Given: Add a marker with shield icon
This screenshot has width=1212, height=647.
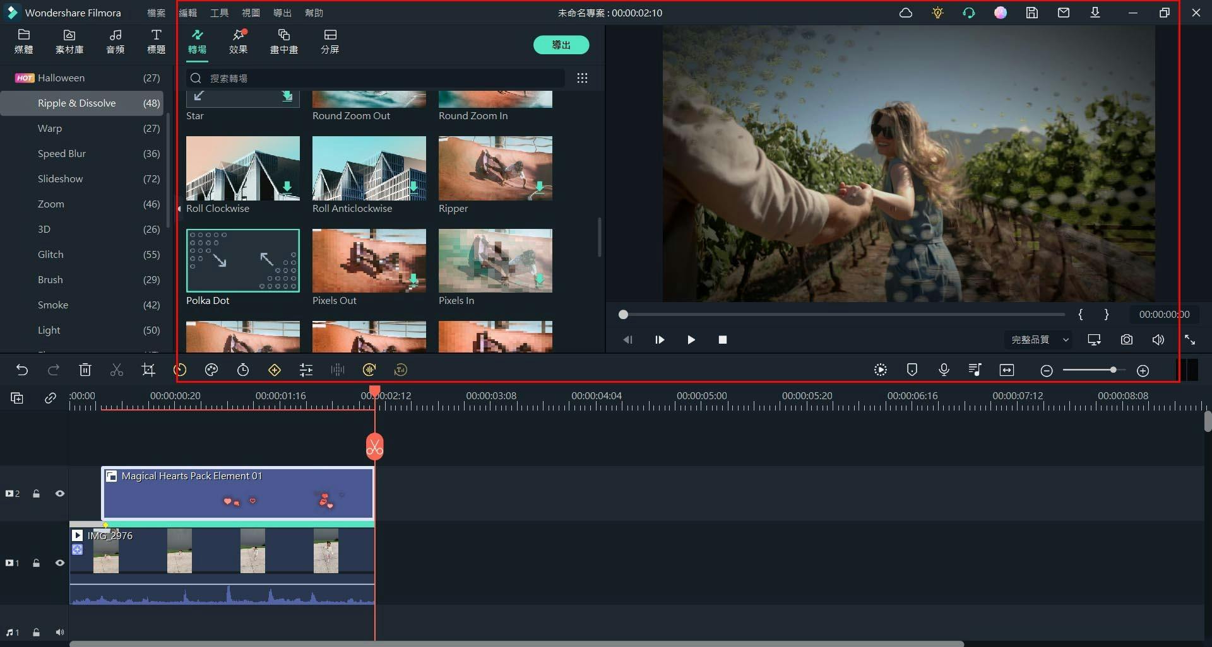Looking at the screenshot, I should 912,370.
